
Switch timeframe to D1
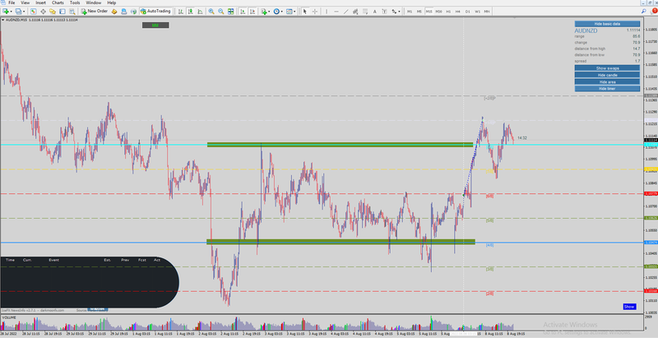[467, 12]
